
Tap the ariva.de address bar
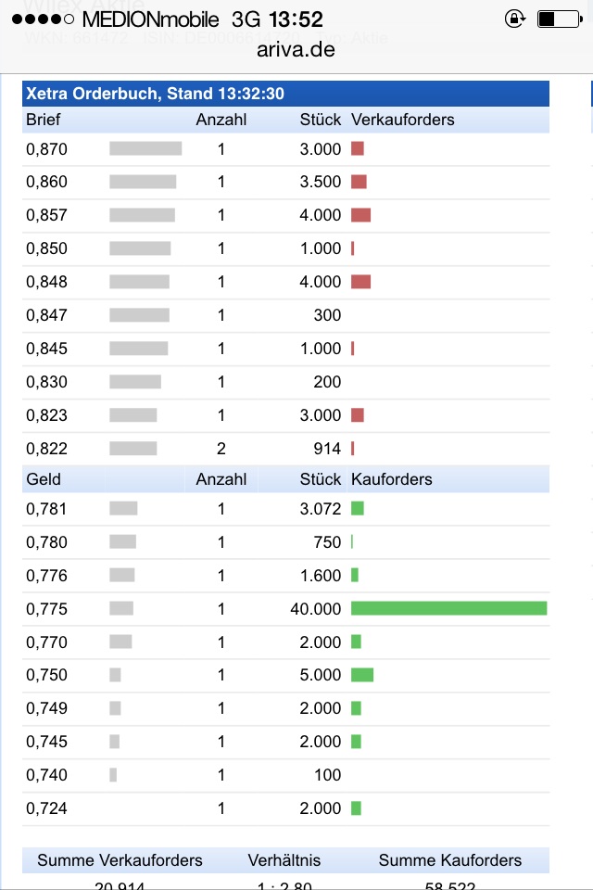[296, 50]
